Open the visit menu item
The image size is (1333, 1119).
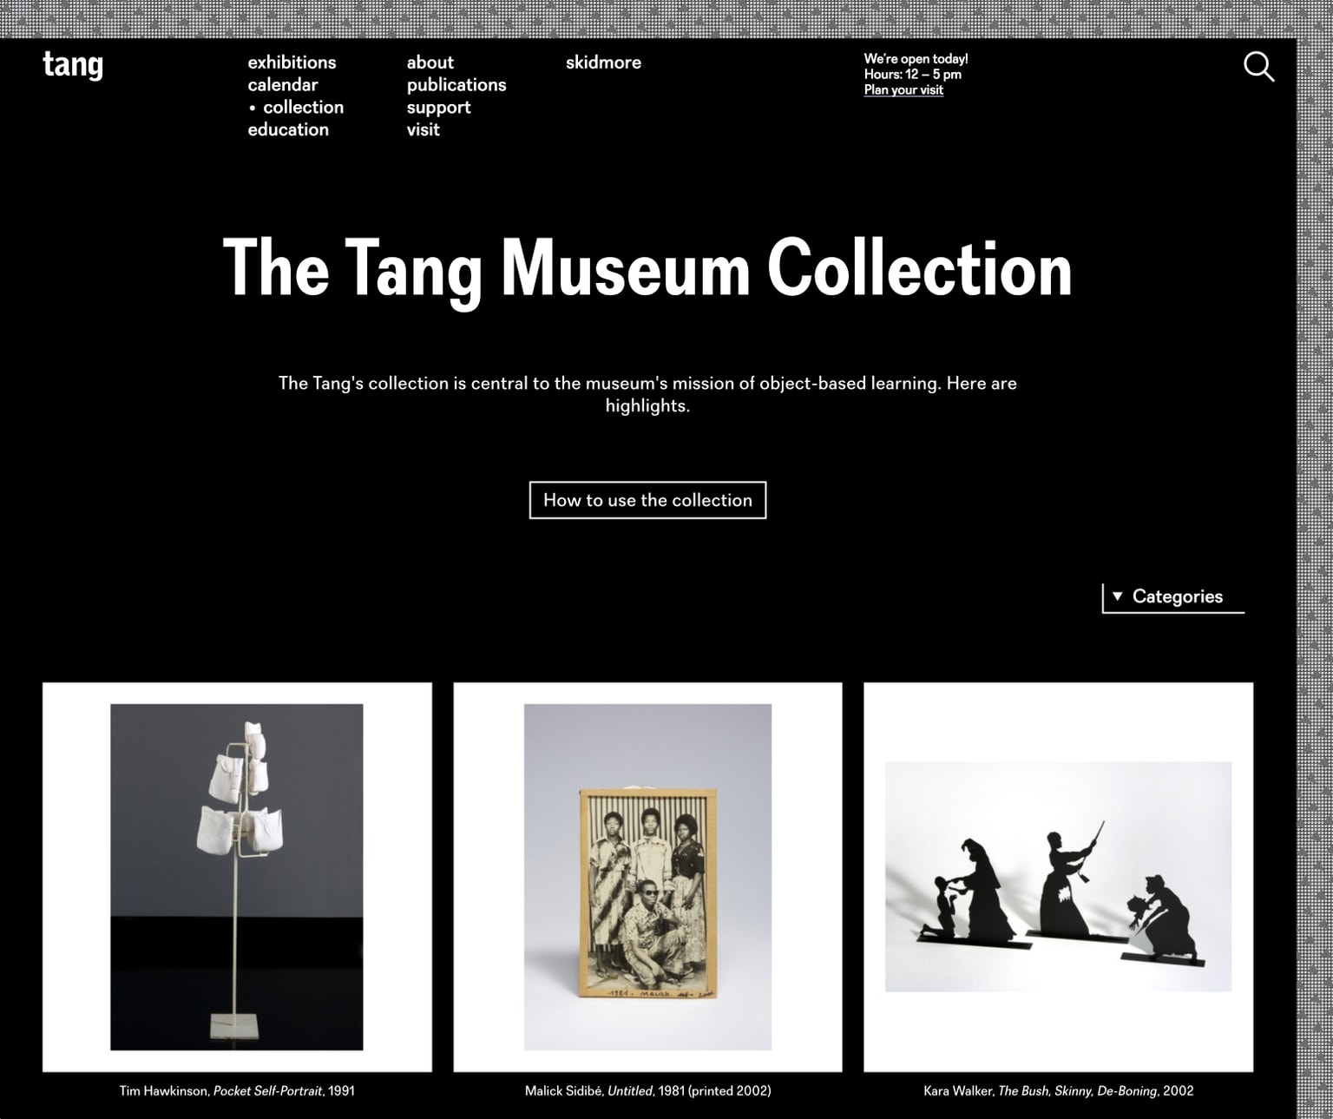click(424, 130)
